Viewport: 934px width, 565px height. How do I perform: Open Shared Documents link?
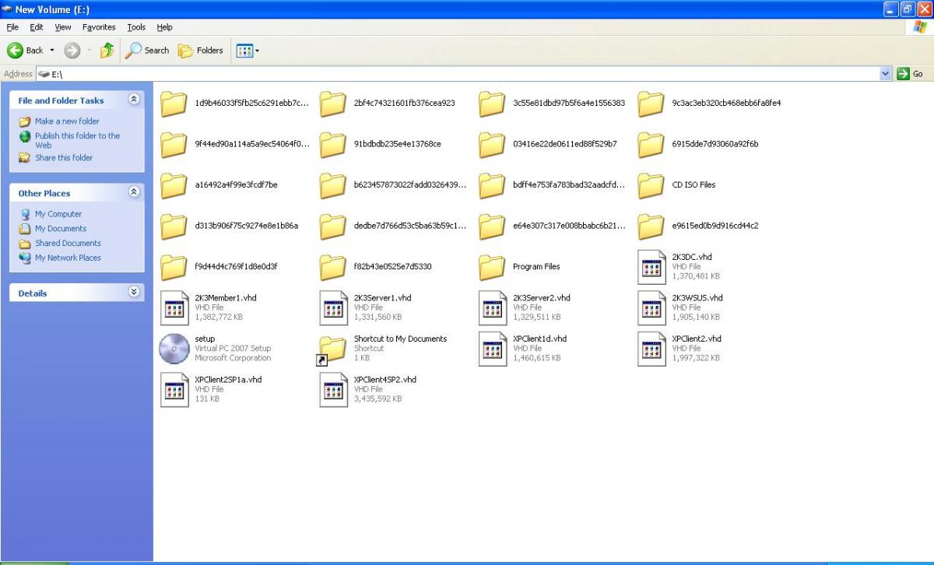[68, 244]
